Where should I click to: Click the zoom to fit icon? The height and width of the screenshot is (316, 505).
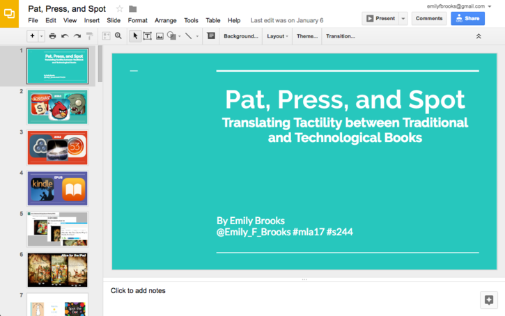(x=106, y=36)
